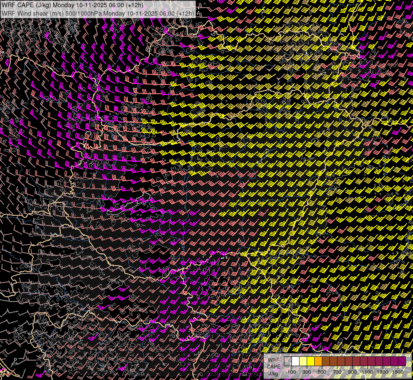Screen dimensions: 413x380
Task: Click the white CAPE legend swatch
Action: [x=296, y=361]
